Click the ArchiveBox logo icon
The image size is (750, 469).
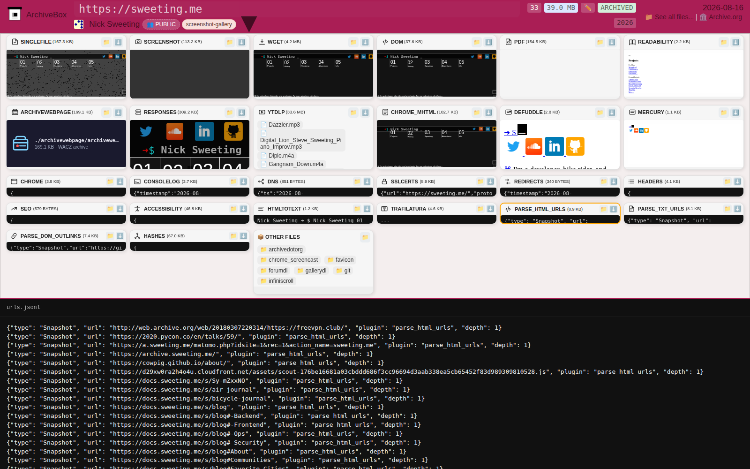pyautogui.click(x=15, y=14)
